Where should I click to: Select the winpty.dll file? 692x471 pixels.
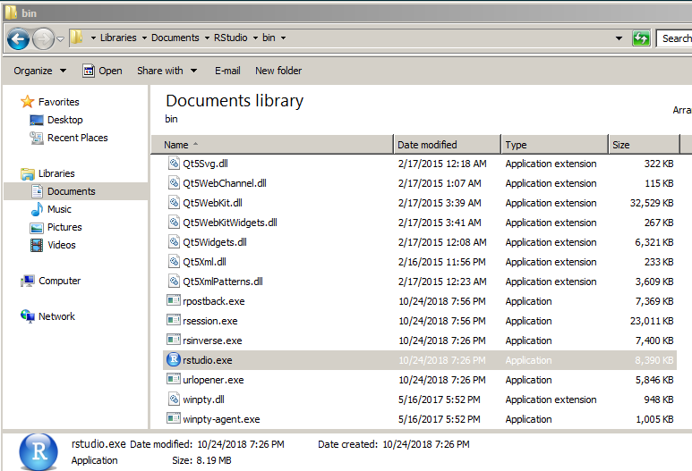coord(203,400)
